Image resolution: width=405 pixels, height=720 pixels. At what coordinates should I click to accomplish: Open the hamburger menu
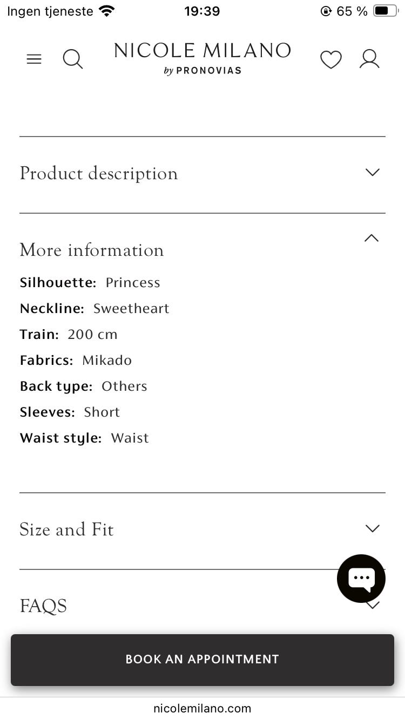[x=34, y=59]
